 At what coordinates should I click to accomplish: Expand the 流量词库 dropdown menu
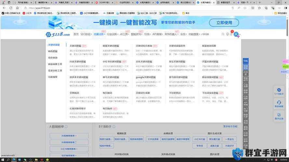click(x=99, y=34)
